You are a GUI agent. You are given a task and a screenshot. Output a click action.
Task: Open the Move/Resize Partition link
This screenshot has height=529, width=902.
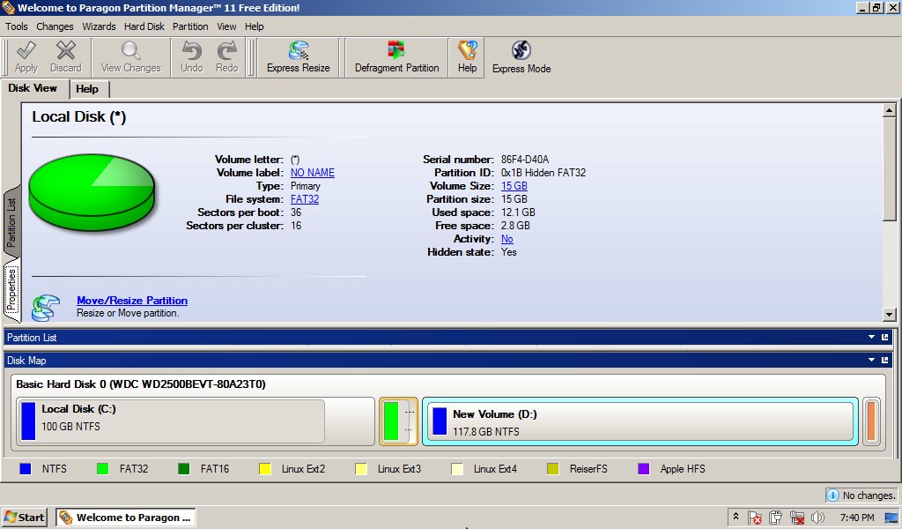coord(132,301)
